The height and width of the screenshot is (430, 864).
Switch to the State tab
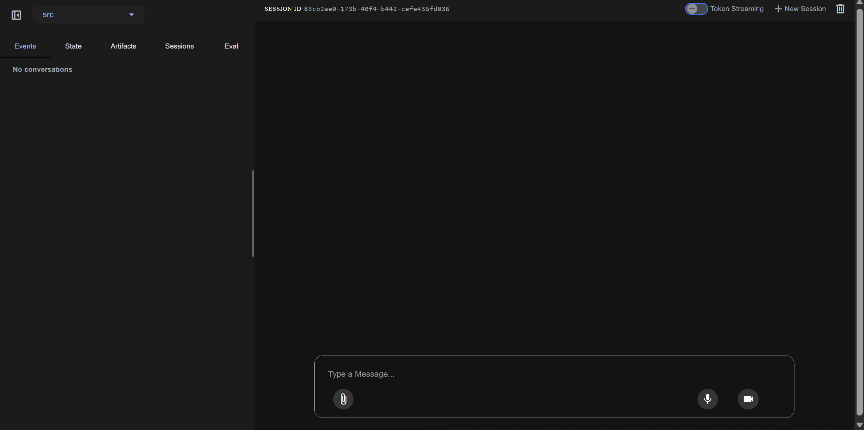click(x=73, y=46)
